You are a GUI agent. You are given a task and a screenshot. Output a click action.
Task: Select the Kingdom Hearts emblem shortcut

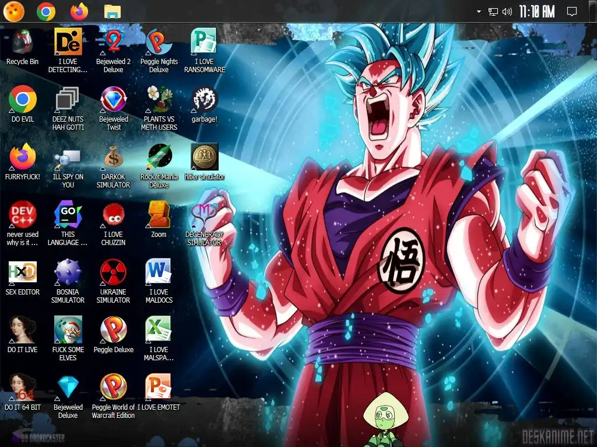tap(205, 224)
